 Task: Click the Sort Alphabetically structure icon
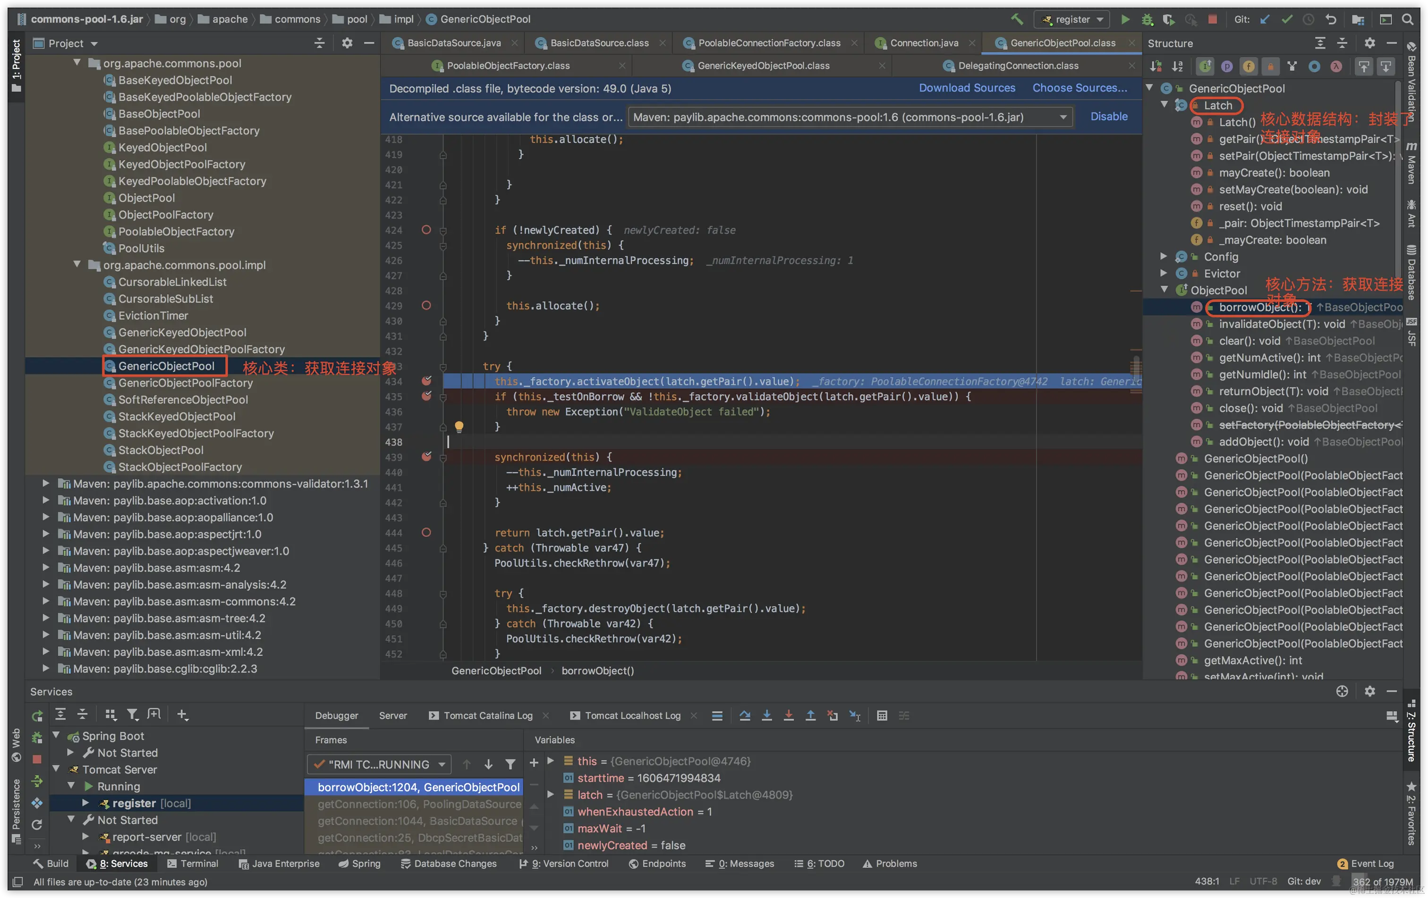pos(1177,67)
